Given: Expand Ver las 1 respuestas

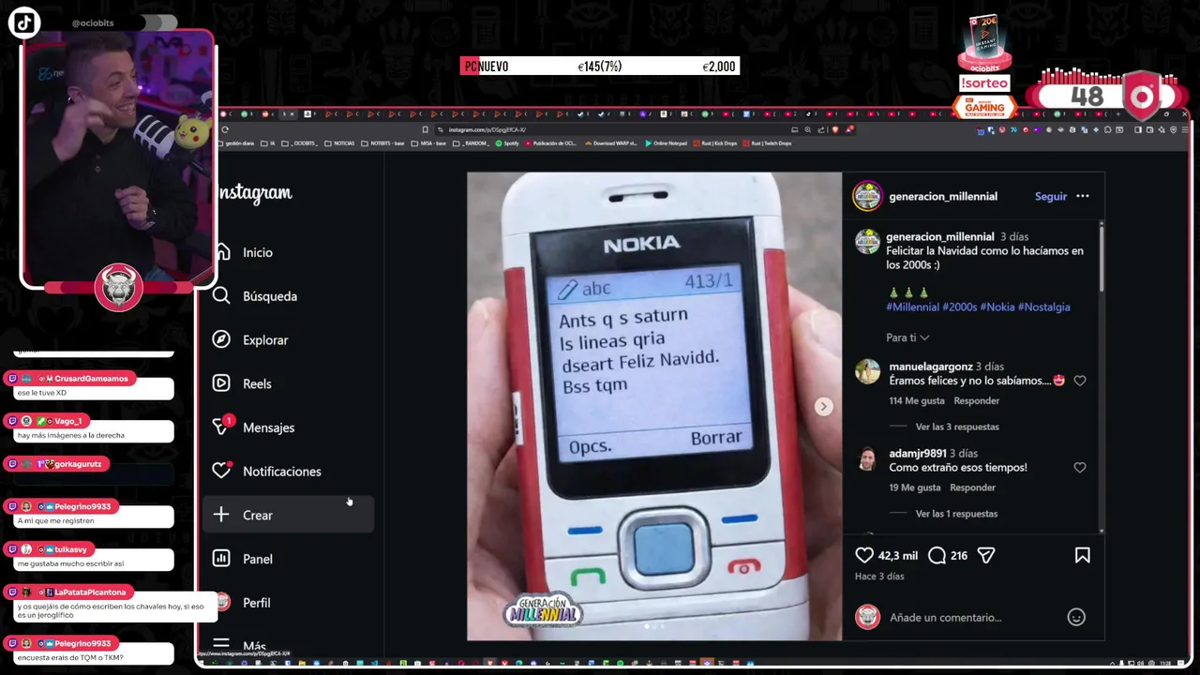Looking at the screenshot, I should pyautogui.click(x=956, y=514).
